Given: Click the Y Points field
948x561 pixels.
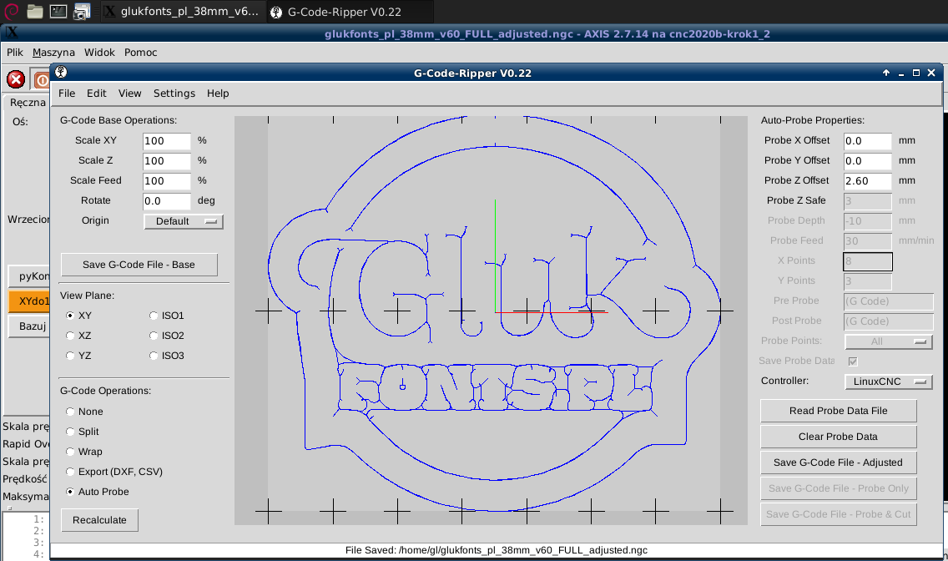Looking at the screenshot, I should 868,281.
